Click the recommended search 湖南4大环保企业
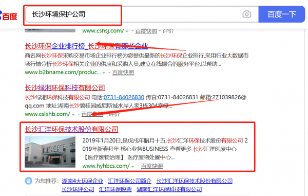Viewport: 308px width, 196px height. 83,181
